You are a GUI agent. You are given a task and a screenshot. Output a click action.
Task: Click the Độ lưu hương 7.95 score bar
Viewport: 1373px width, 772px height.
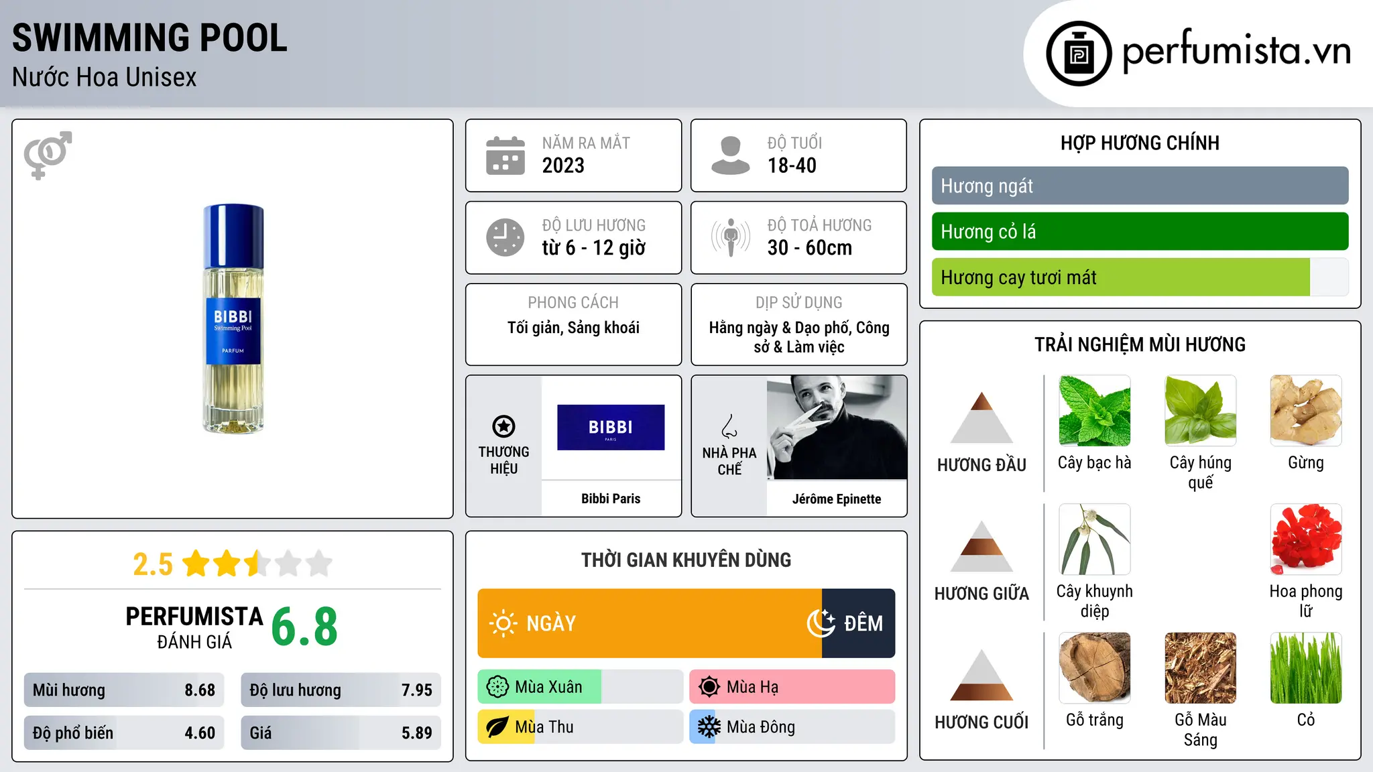(x=341, y=690)
